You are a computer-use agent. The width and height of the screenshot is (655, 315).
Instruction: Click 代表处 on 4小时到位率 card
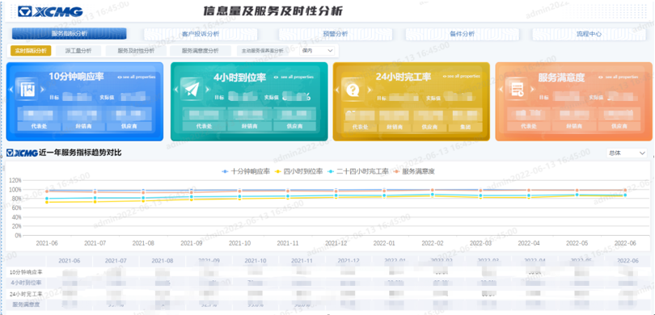coord(204,127)
